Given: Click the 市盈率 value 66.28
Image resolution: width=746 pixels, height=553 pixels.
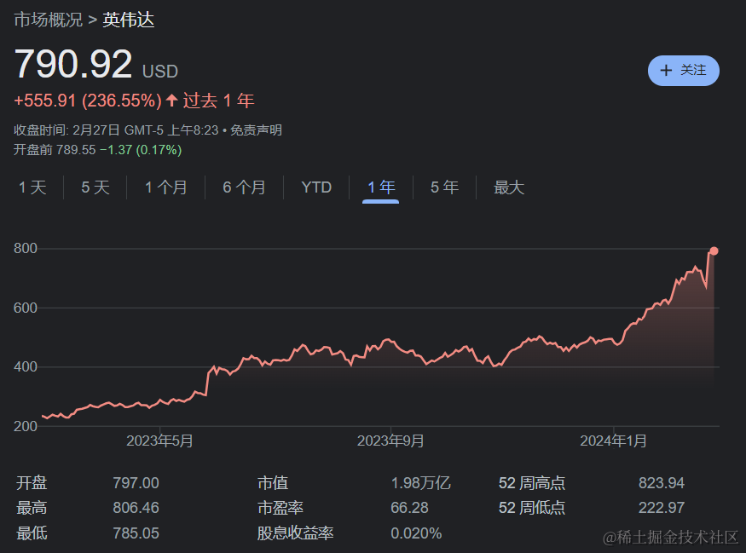Looking at the screenshot, I should point(409,508).
